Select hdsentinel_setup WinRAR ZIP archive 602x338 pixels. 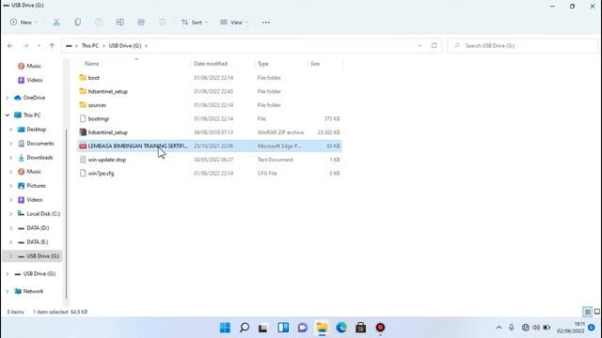(x=108, y=132)
